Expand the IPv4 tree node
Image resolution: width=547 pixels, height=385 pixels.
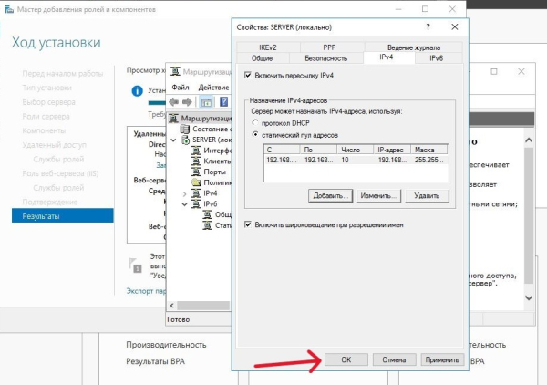(184, 193)
